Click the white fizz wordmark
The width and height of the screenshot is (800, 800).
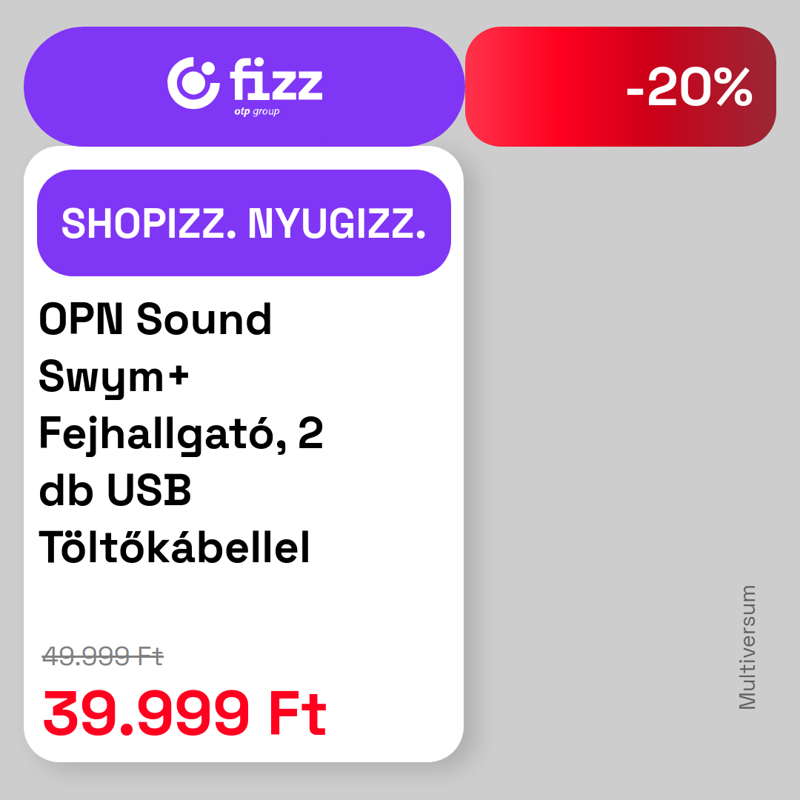(x=276, y=79)
